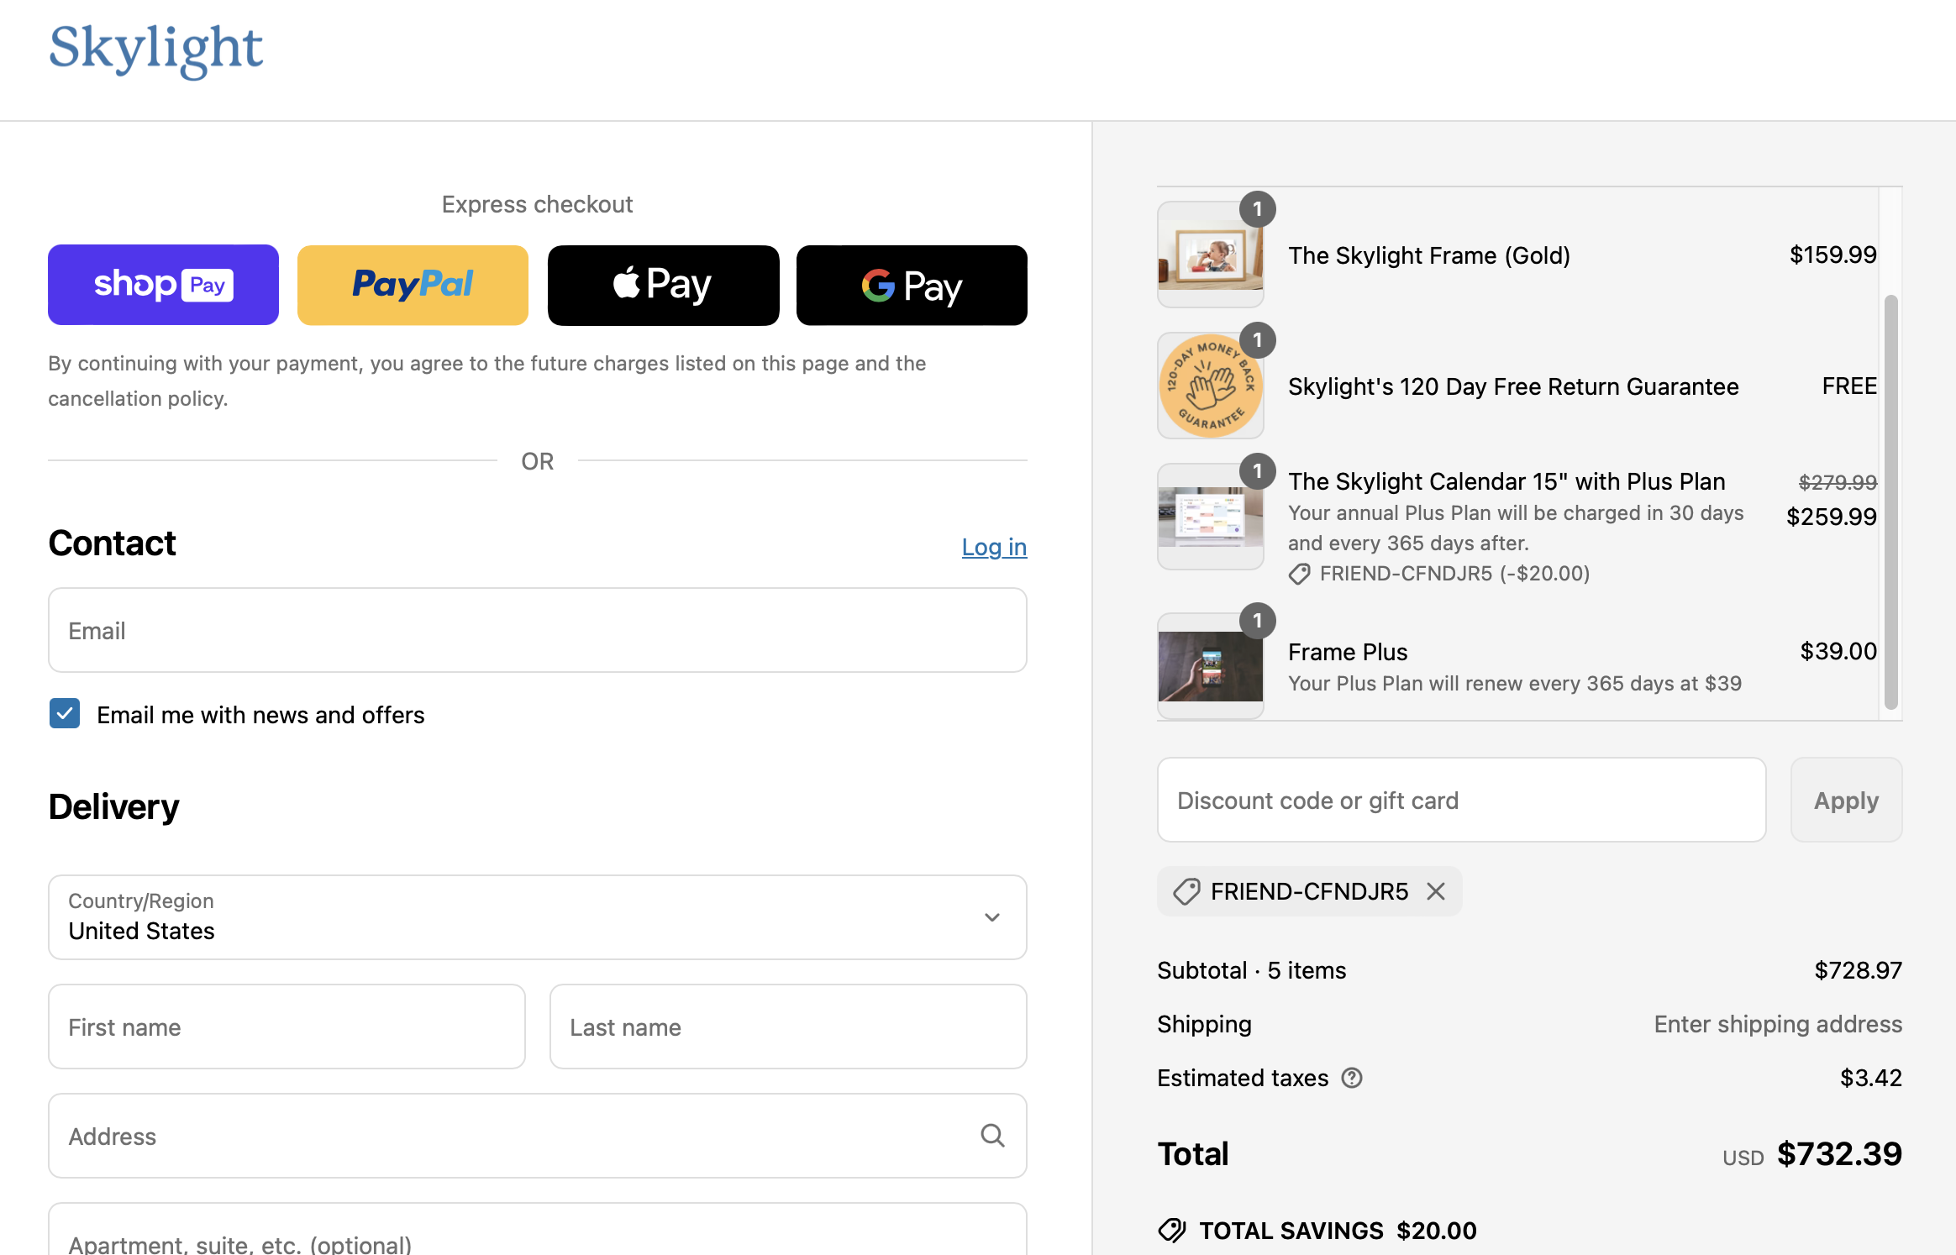The height and width of the screenshot is (1255, 1956).
Task: Click into the Email field
Action: pos(538,630)
